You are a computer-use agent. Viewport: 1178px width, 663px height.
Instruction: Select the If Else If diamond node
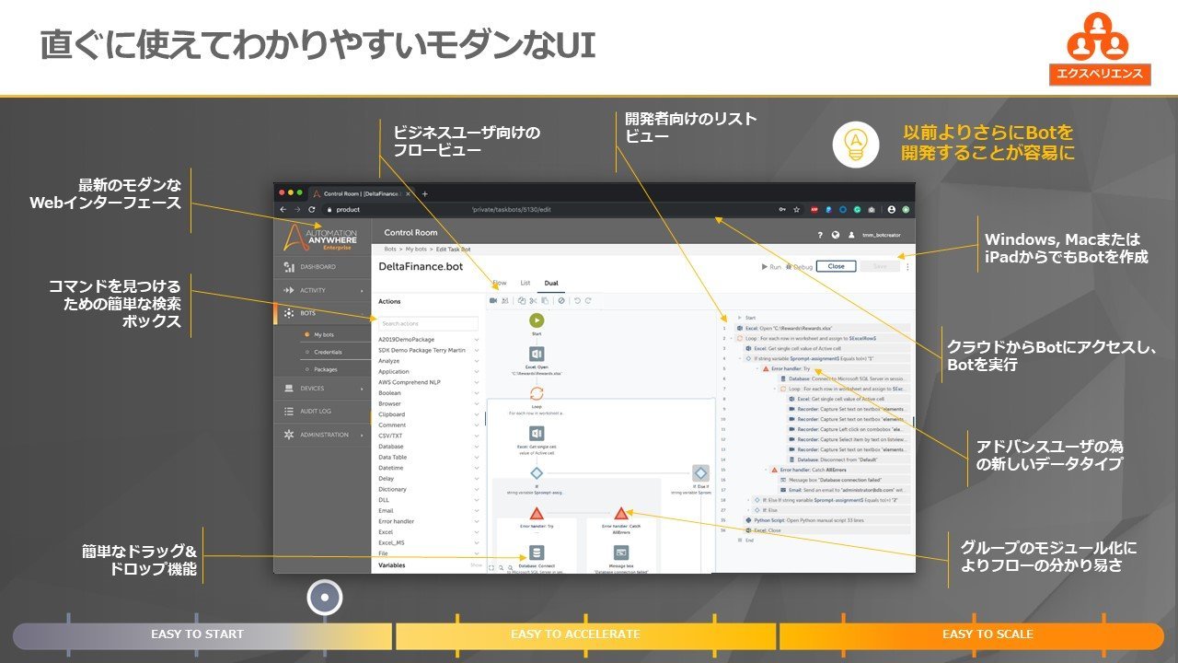[701, 472]
